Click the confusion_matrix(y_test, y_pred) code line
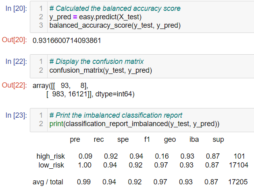 [101, 70]
